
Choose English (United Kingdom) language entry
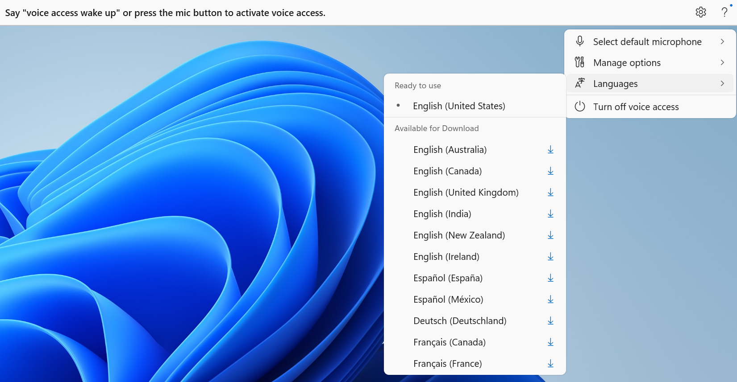point(475,193)
